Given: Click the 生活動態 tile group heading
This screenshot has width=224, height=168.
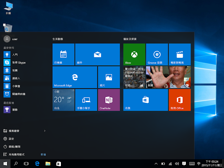Looking at the screenshot, I should point(58,39).
